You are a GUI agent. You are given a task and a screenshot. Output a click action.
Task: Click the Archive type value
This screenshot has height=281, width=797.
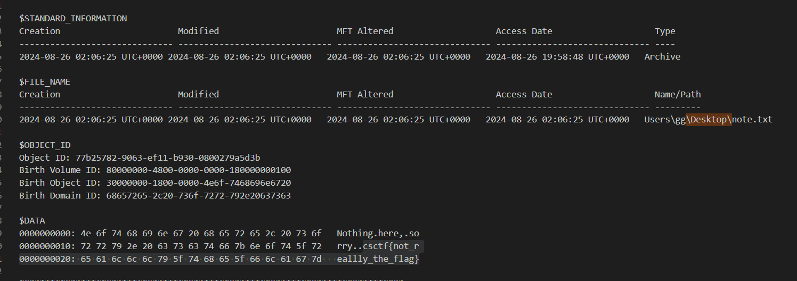coord(662,56)
